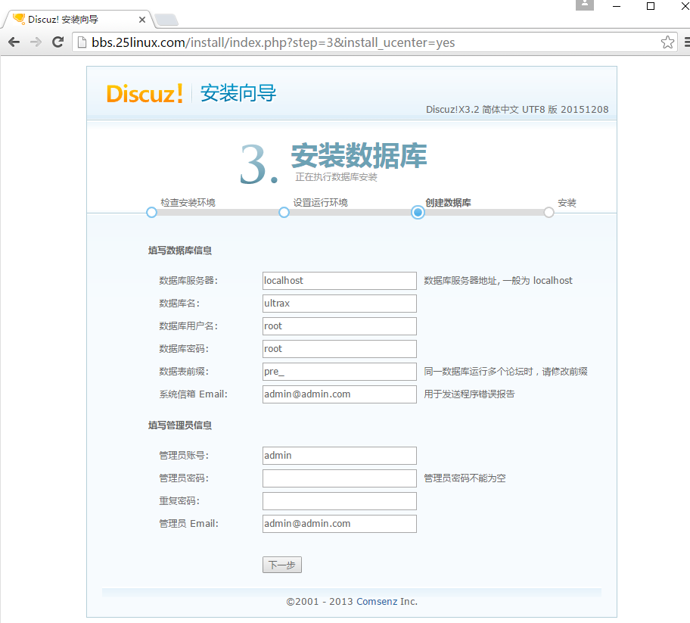The width and height of the screenshot is (690, 623).
Task: Click the 管理员 Email input field
Action: 339,524
